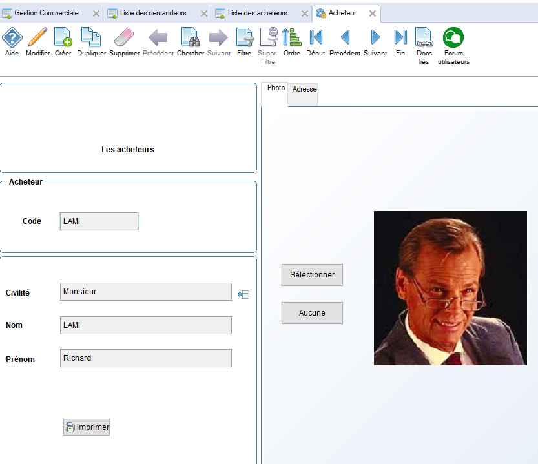
Task: Click the Modifier pencil icon
Action: pos(37,37)
